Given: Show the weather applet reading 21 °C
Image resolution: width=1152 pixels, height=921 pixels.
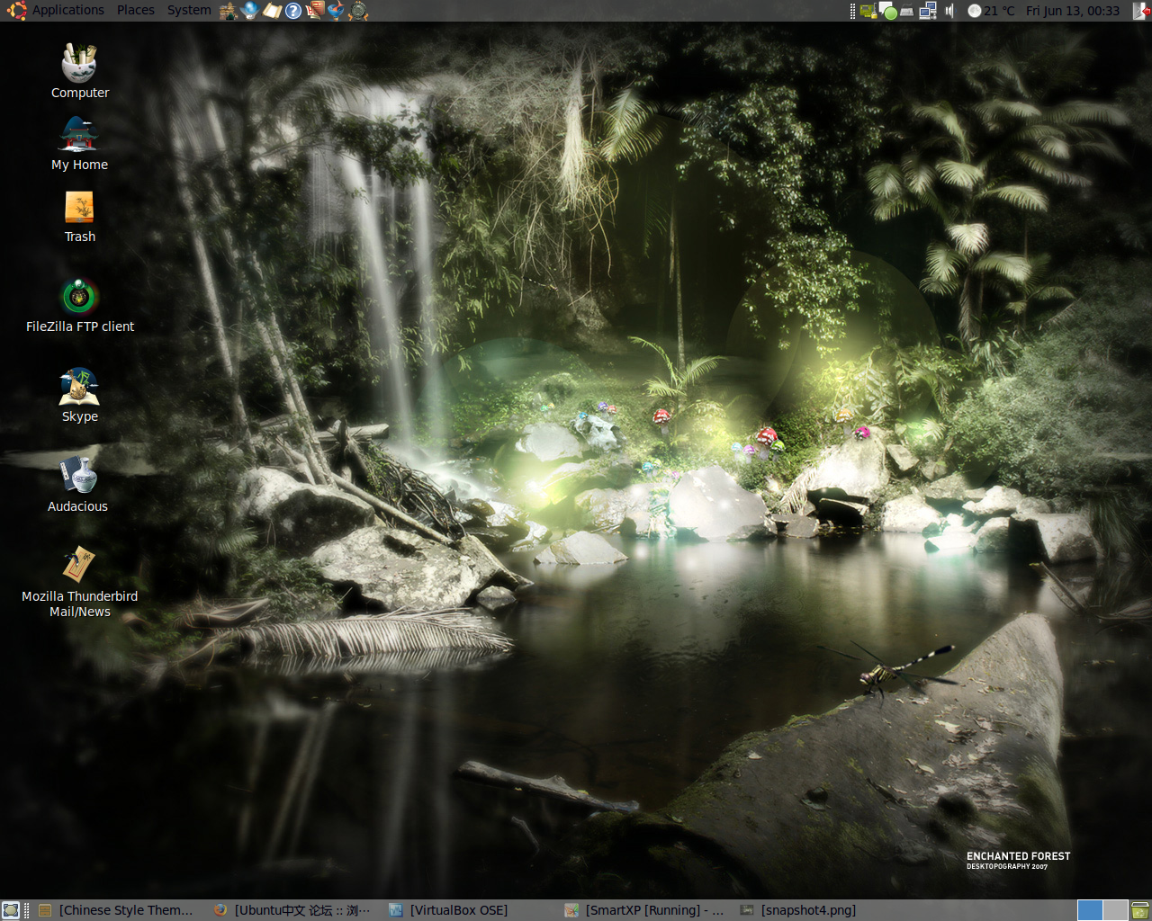Looking at the screenshot, I should pos(991,11).
